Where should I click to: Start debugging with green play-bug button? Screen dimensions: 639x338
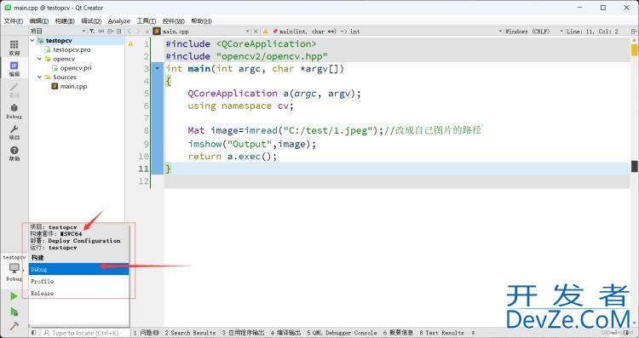[14, 312]
